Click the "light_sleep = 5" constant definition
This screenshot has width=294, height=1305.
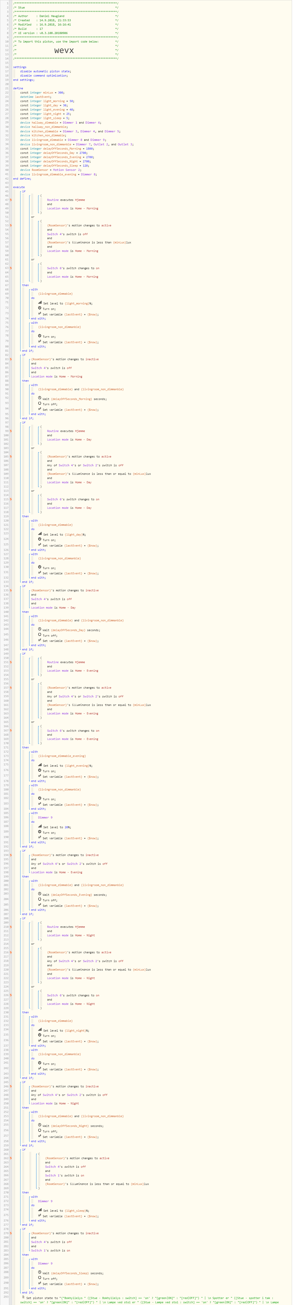click(x=57, y=118)
